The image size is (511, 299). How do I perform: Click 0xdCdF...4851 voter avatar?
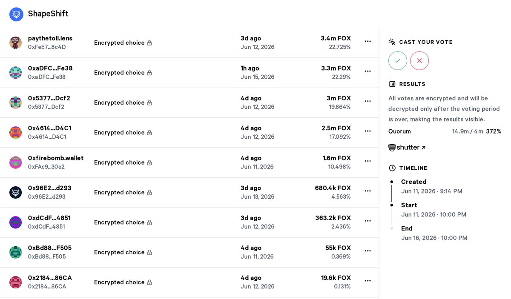tap(16, 222)
